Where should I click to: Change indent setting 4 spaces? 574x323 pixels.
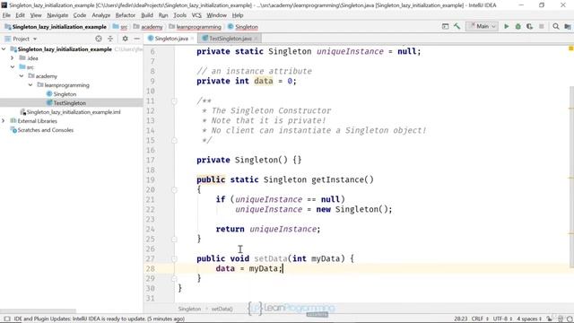coord(529,319)
